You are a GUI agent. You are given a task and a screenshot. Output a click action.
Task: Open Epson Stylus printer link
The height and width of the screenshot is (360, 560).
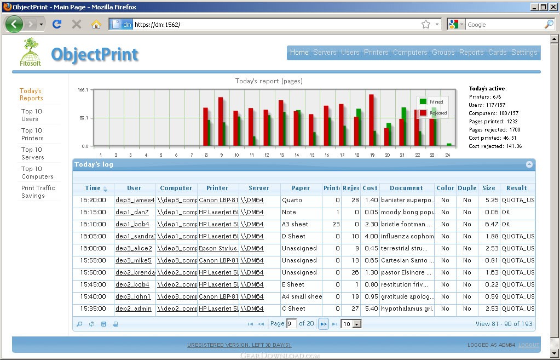[218, 248]
